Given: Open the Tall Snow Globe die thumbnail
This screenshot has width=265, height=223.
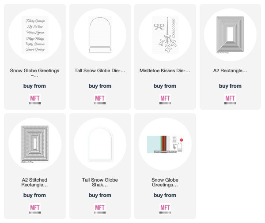Looking at the screenshot, I should pos(100,35).
